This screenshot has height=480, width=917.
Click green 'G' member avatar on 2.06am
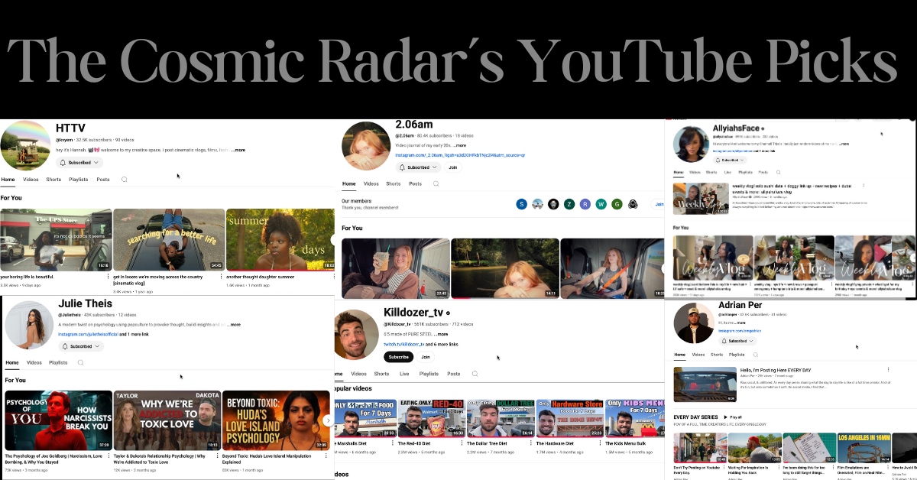pyautogui.click(x=617, y=204)
